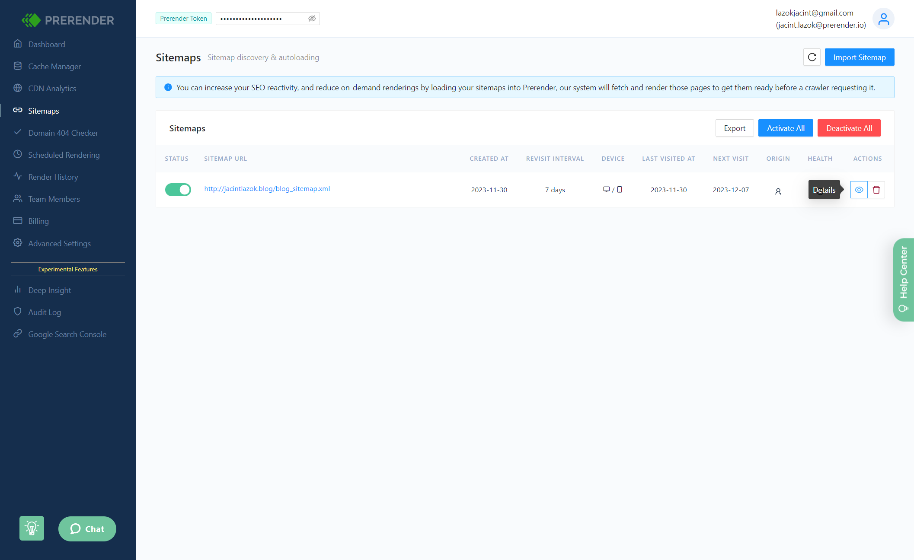Open the user profile avatar
Image resolution: width=914 pixels, height=560 pixels.
[x=883, y=19]
